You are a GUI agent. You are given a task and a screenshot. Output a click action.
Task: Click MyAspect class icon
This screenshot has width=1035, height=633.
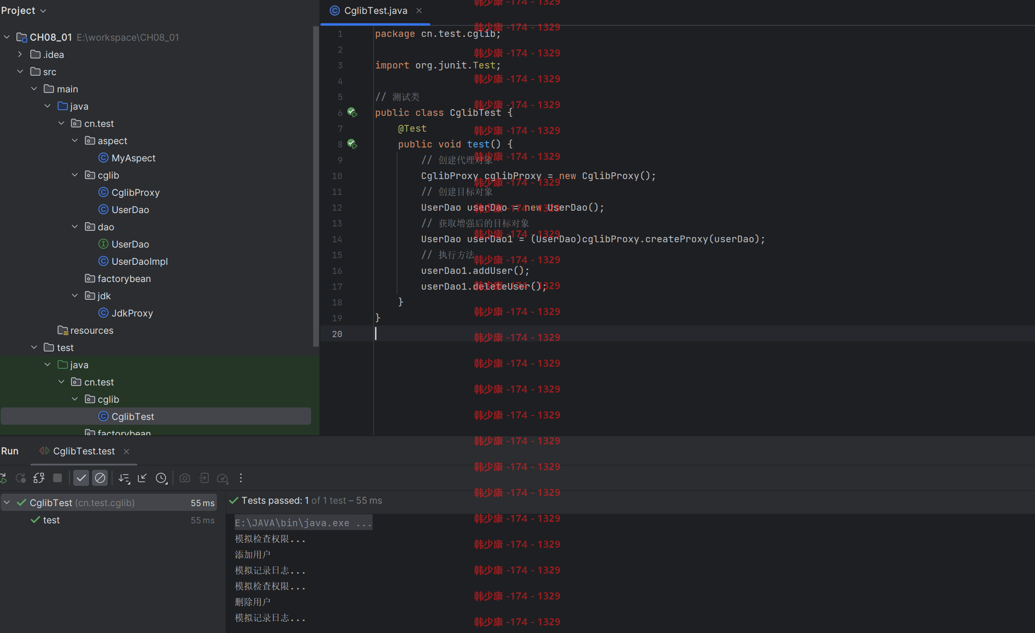coord(103,158)
